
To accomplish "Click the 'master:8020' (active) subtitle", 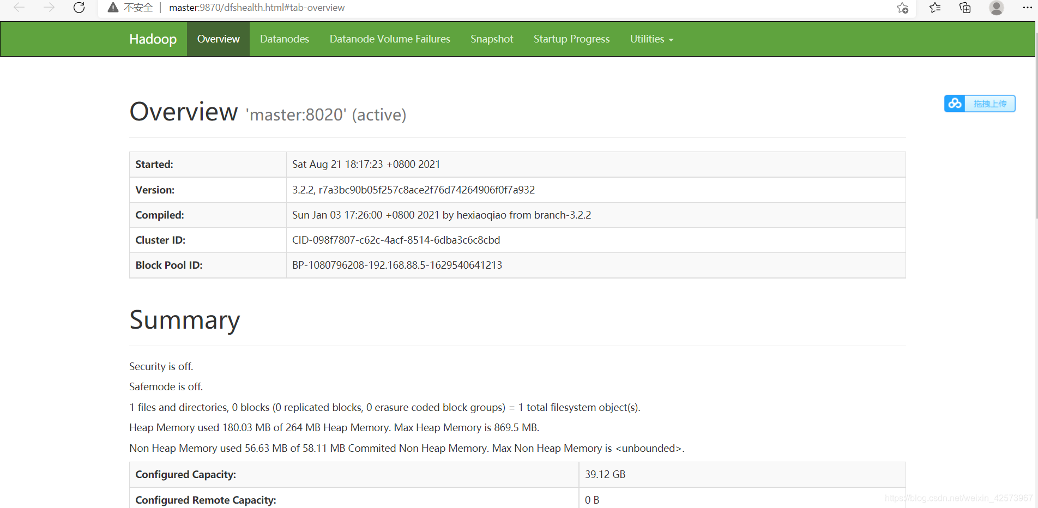I will [326, 114].
